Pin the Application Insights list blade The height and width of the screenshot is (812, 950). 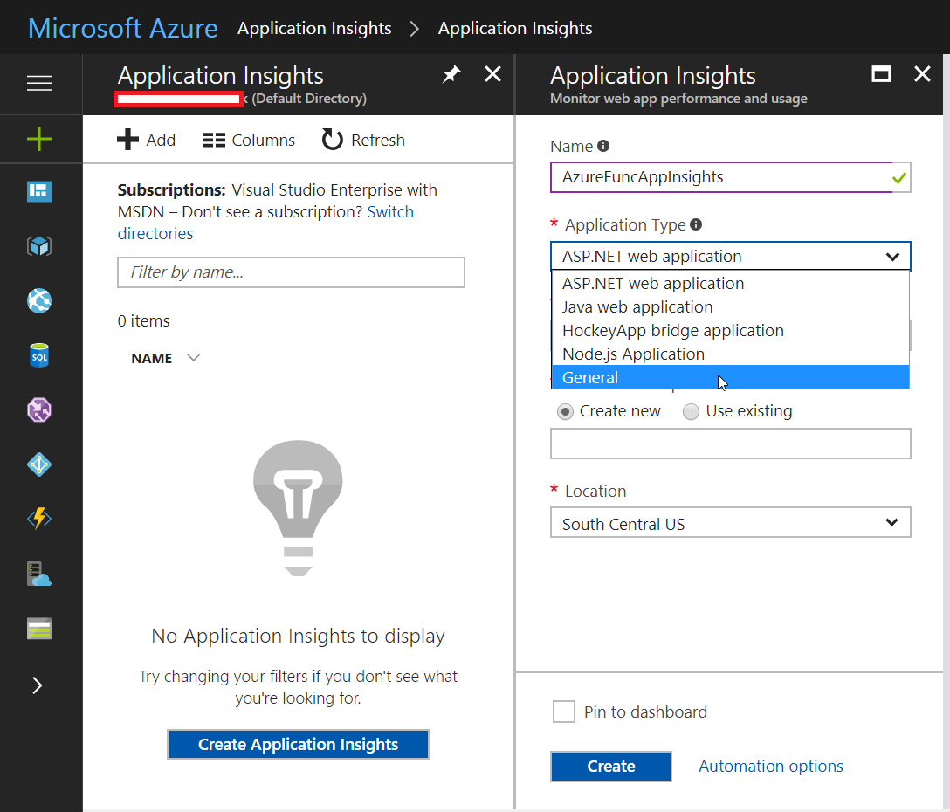(x=451, y=74)
